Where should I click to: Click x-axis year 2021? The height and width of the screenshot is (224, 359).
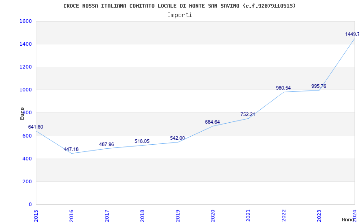[x=249, y=216]
